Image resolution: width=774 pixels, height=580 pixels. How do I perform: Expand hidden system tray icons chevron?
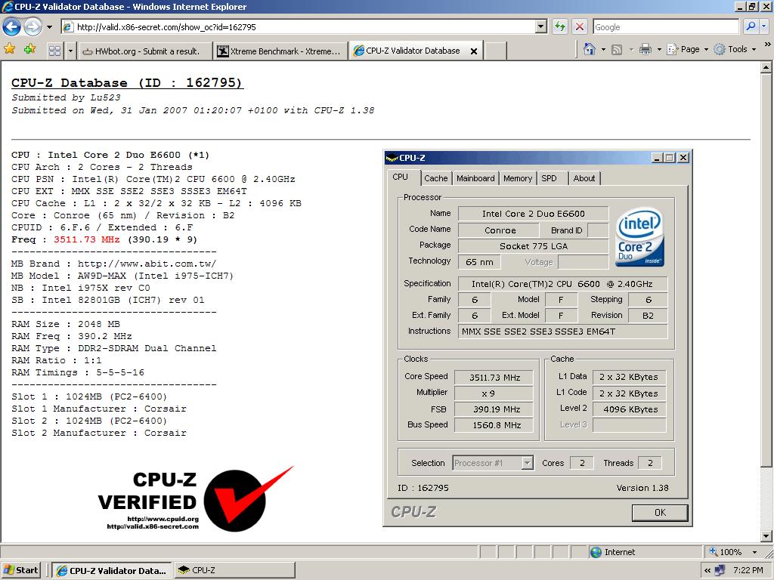point(707,571)
